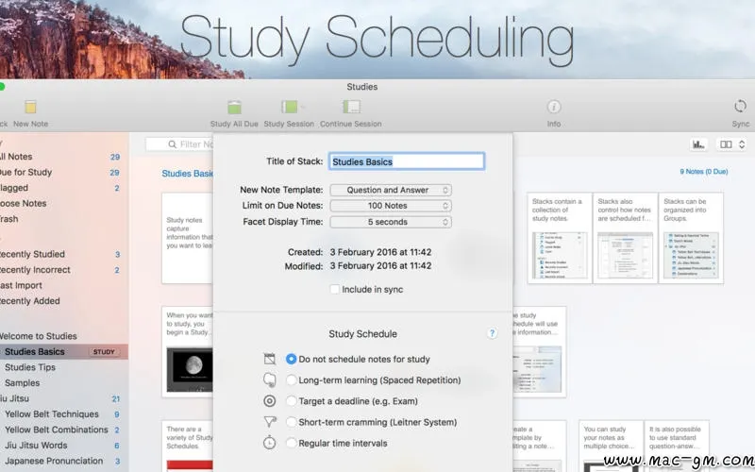Viewport: 755px width, 472px height.
Task: Open 'You can study your notes' card
Action: pos(611,446)
